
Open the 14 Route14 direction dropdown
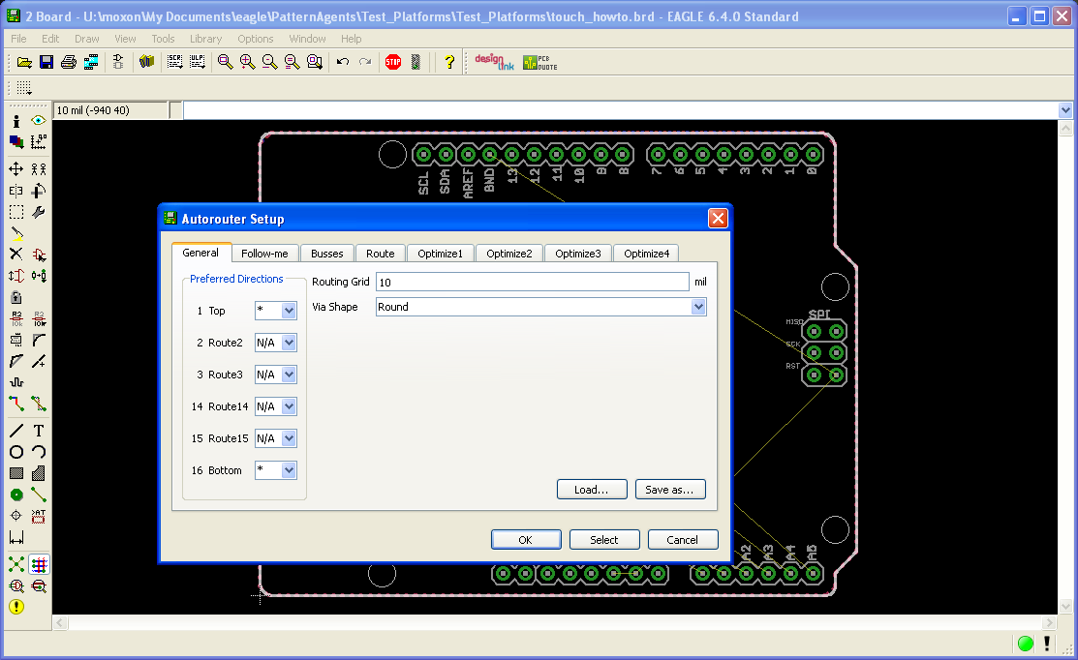pyautogui.click(x=289, y=406)
